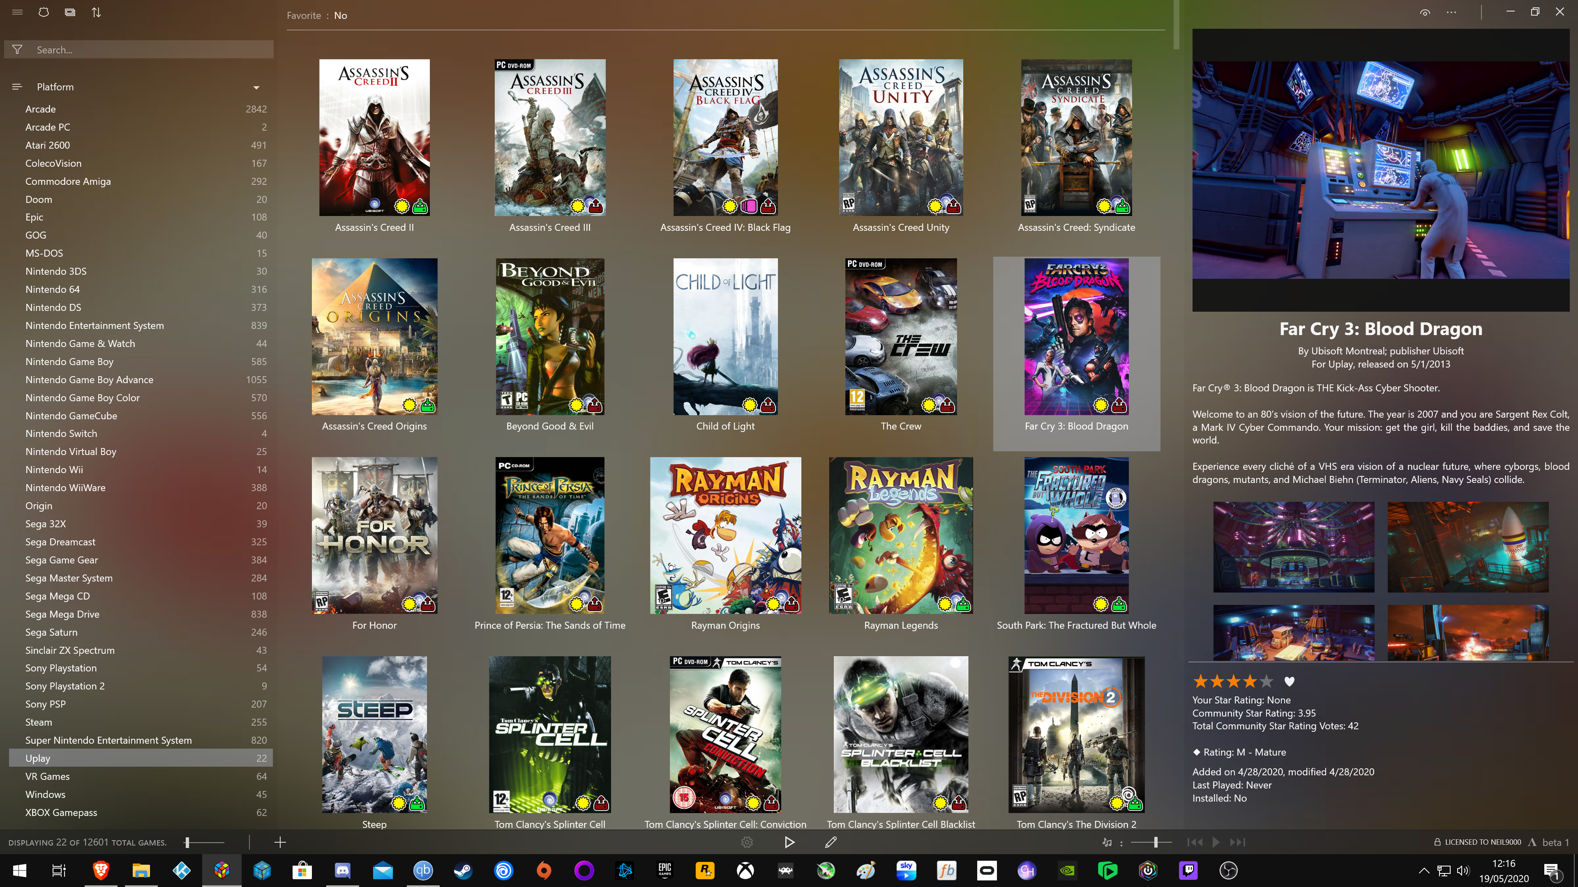This screenshot has height=887, width=1578.
Task: Select the Steam platform in sidebar
Action: coord(39,722)
